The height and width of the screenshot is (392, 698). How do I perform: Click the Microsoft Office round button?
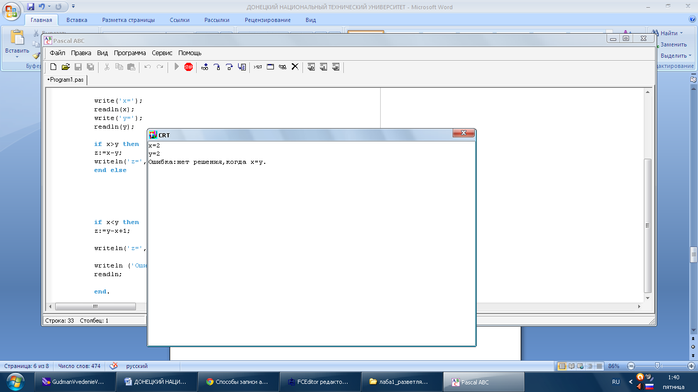(x=11, y=10)
